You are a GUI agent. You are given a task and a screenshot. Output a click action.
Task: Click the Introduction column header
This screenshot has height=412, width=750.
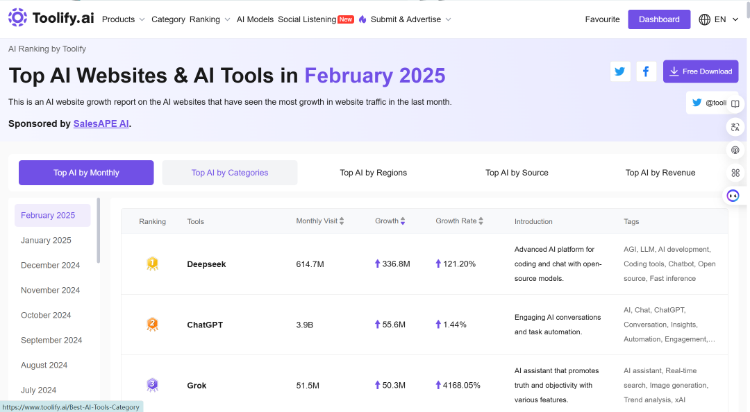point(533,221)
